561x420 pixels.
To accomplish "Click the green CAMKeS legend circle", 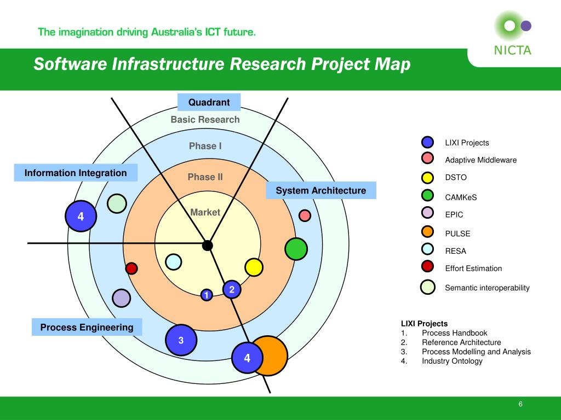I will [427, 195].
